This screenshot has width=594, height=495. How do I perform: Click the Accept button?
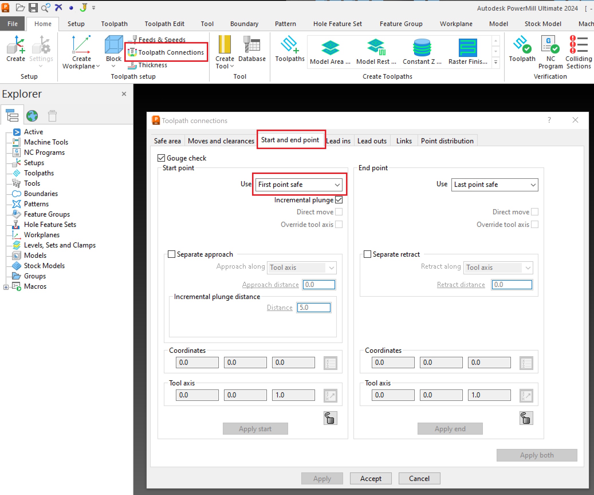click(371, 478)
